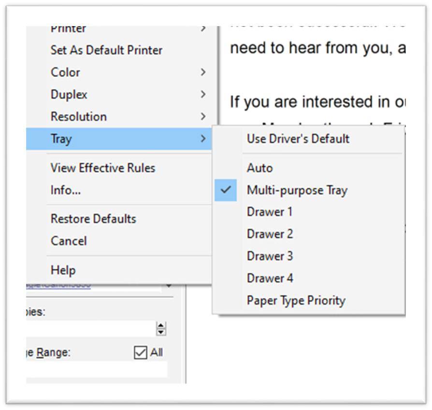Select Drawer 2 as paper tray

coord(270,234)
